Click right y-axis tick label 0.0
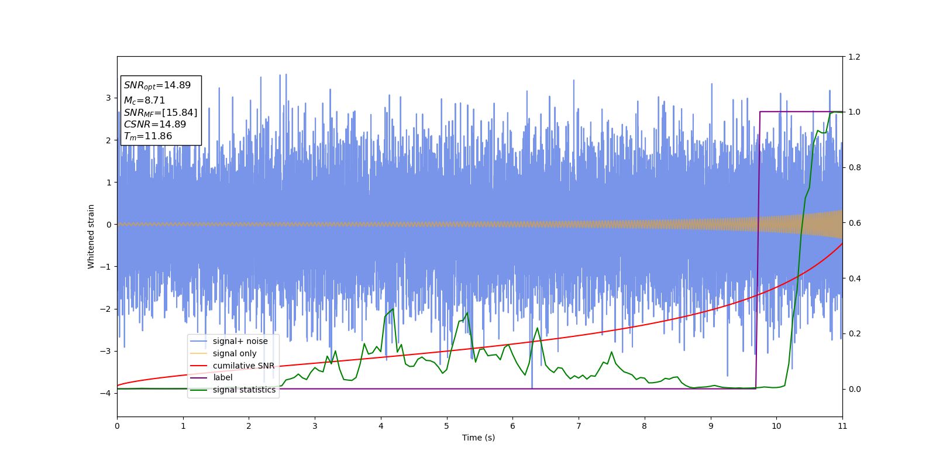 pos(855,389)
